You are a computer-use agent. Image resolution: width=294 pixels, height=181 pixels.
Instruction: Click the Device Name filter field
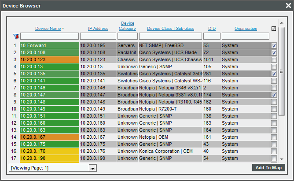49,36
